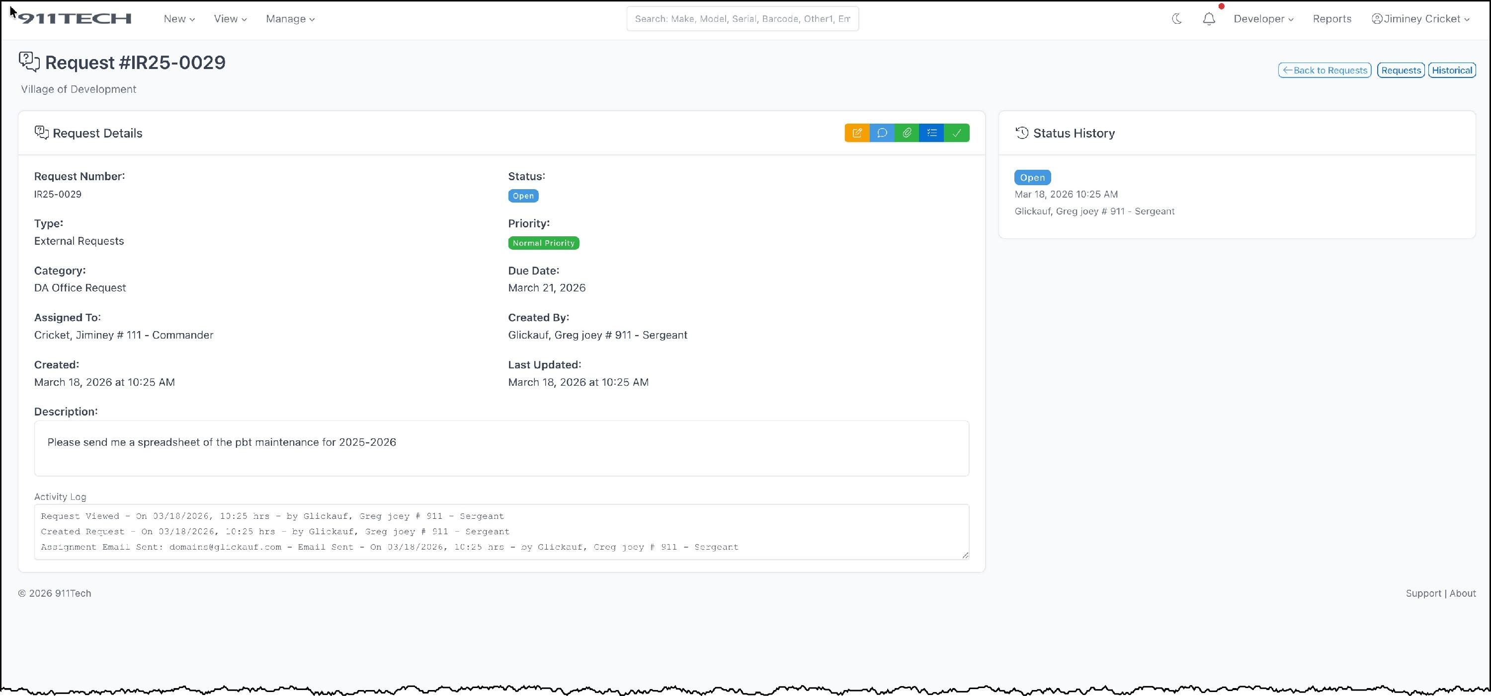This screenshot has height=696, width=1491.
Task: Click the Requests button
Action: click(x=1400, y=70)
